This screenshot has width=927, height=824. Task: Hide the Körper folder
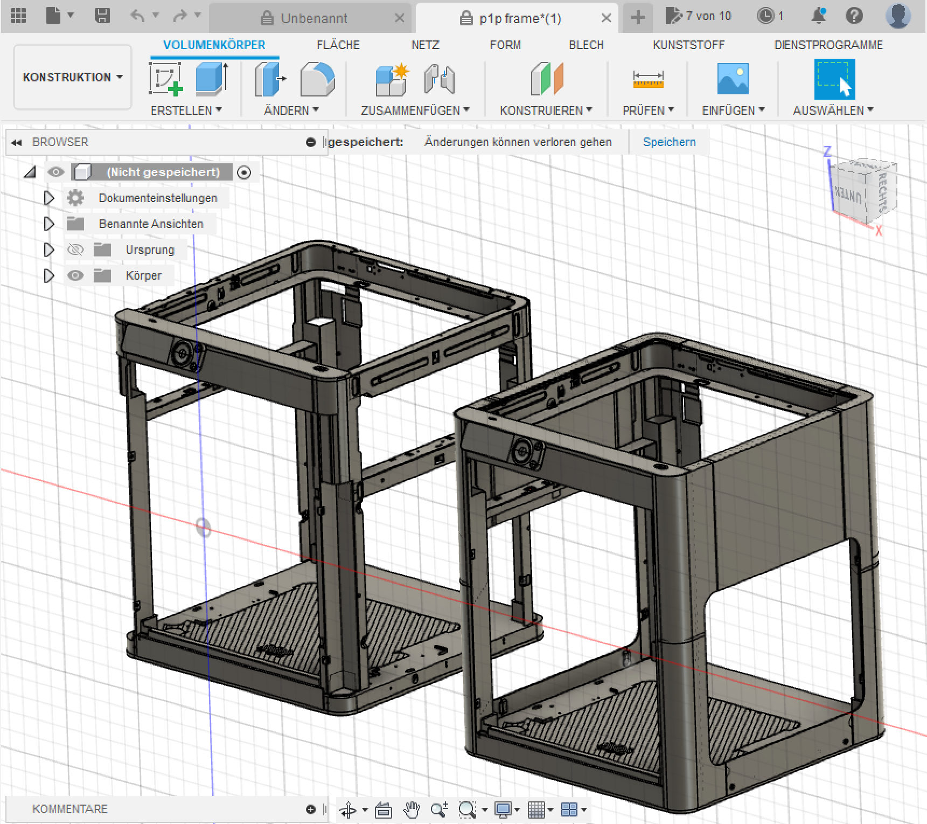pyautogui.click(x=75, y=275)
